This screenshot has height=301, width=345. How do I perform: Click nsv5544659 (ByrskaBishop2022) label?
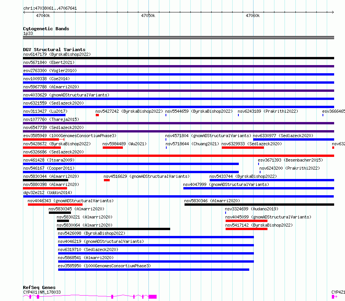[x=199, y=111]
